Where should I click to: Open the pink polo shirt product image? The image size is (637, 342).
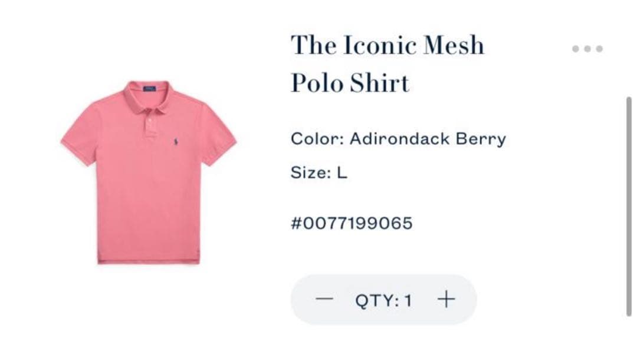(x=149, y=172)
